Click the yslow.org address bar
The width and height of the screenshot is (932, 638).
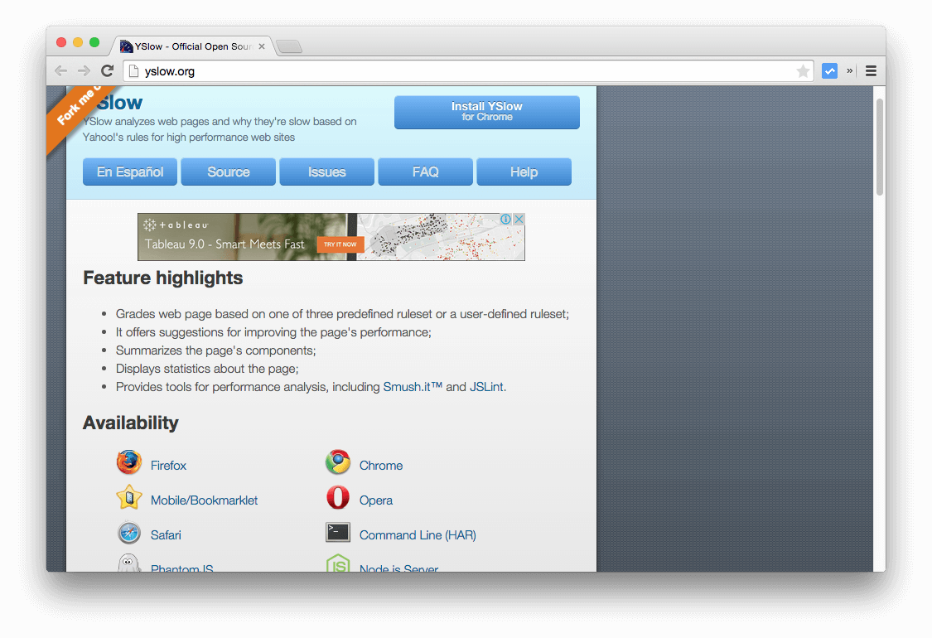(x=464, y=71)
